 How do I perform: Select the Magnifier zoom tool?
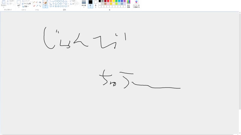(x=40, y=6)
